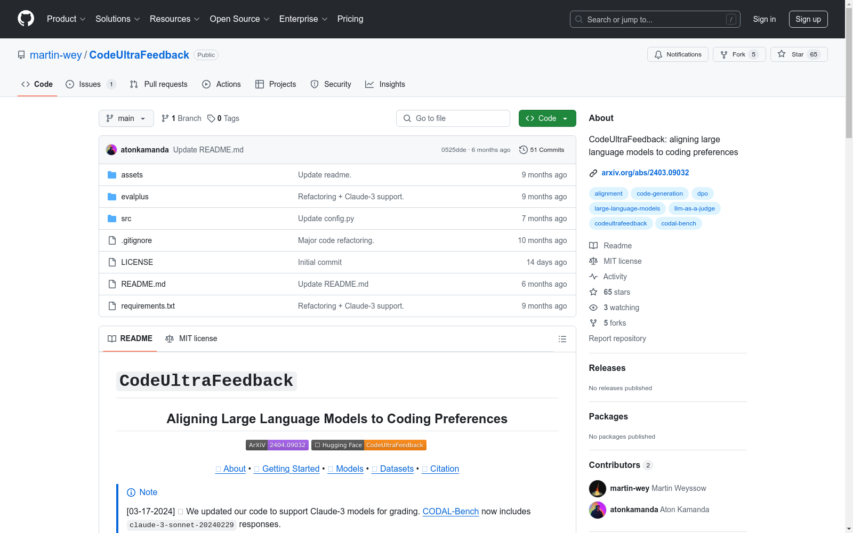
Task: Click the requirements.txt file icon
Action: 112,306
